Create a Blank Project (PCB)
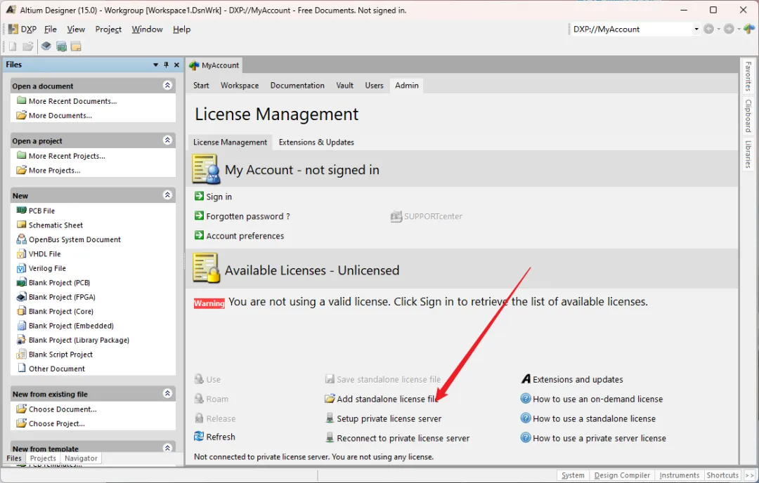The height and width of the screenshot is (483, 759). tap(59, 283)
